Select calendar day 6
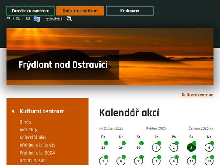This screenshot has height=165, width=220. pos(121,161)
